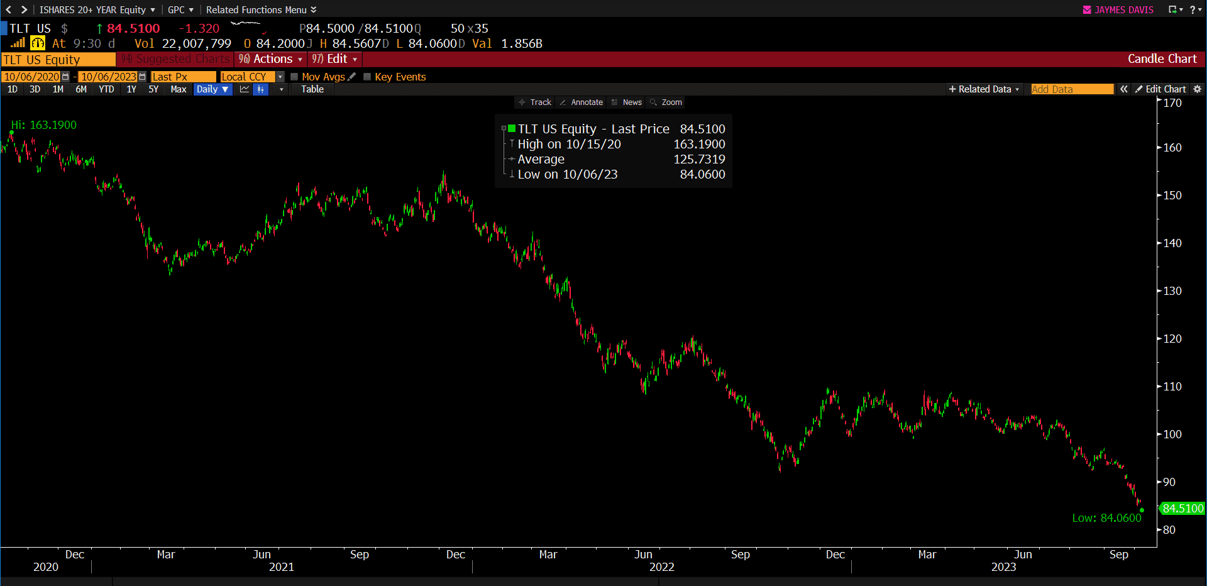The height and width of the screenshot is (586, 1207).
Task: Click the JAYMES DAVIS user name
Action: coord(1124,10)
